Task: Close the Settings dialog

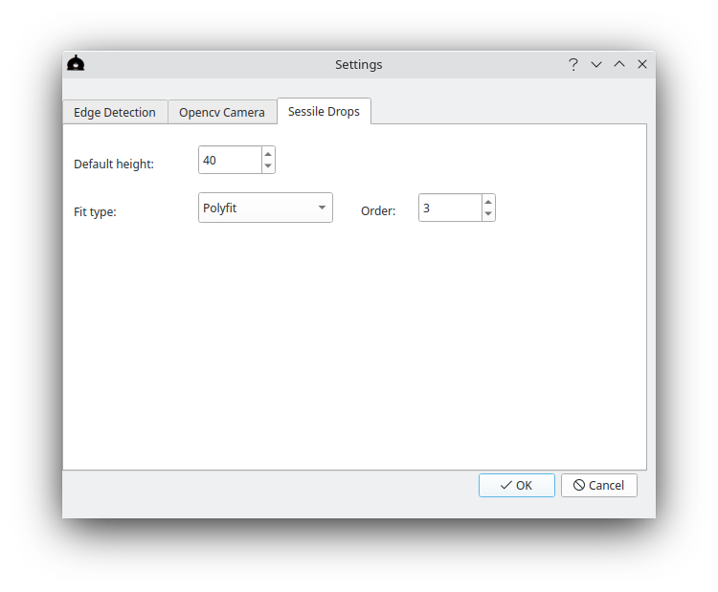Action: (642, 64)
